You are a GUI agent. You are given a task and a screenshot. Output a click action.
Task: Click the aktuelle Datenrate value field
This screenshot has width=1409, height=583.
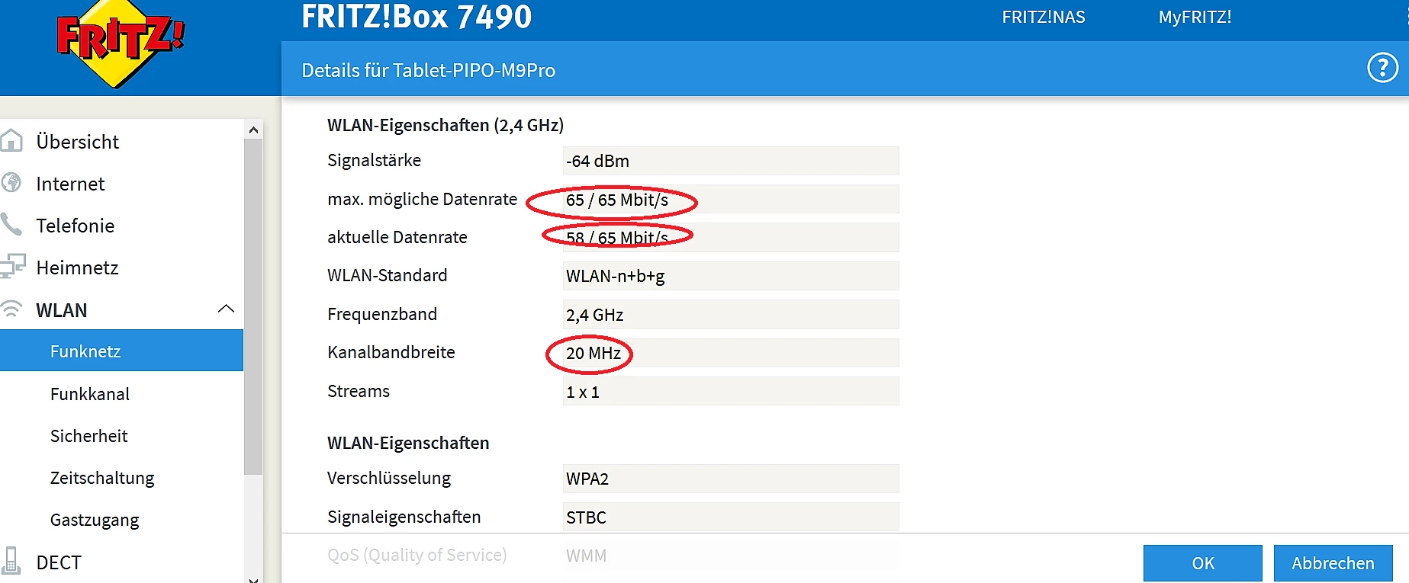731,237
